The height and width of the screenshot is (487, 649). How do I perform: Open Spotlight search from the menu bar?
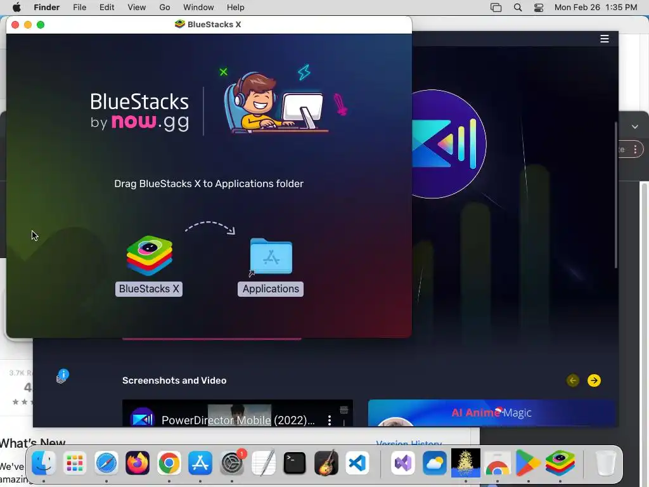click(x=518, y=8)
